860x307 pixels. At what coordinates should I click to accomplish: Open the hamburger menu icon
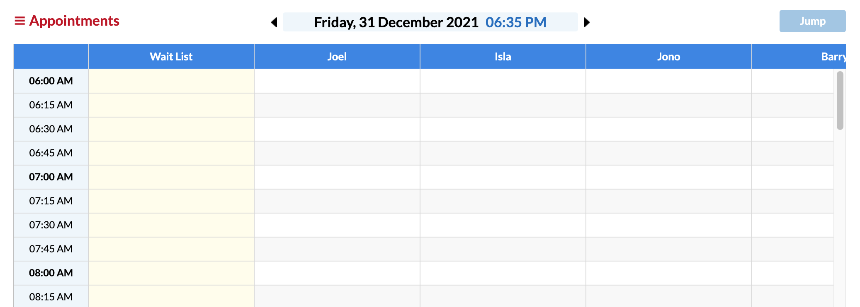click(19, 21)
